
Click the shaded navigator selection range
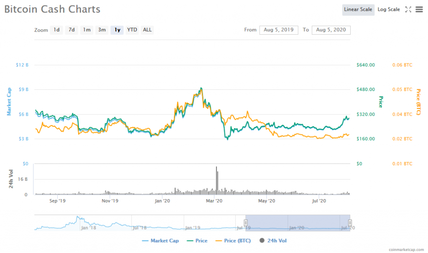click(298, 223)
